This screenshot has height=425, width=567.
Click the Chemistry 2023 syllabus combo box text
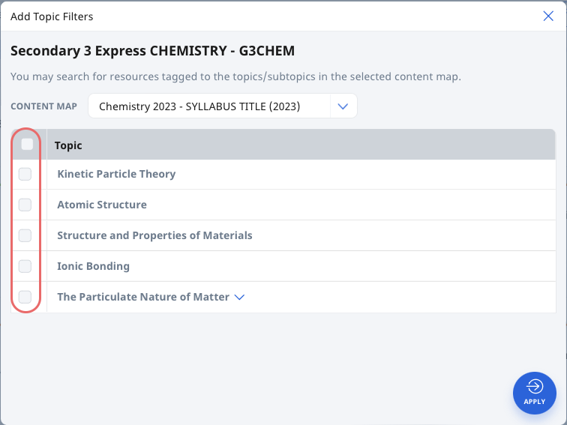point(199,106)
